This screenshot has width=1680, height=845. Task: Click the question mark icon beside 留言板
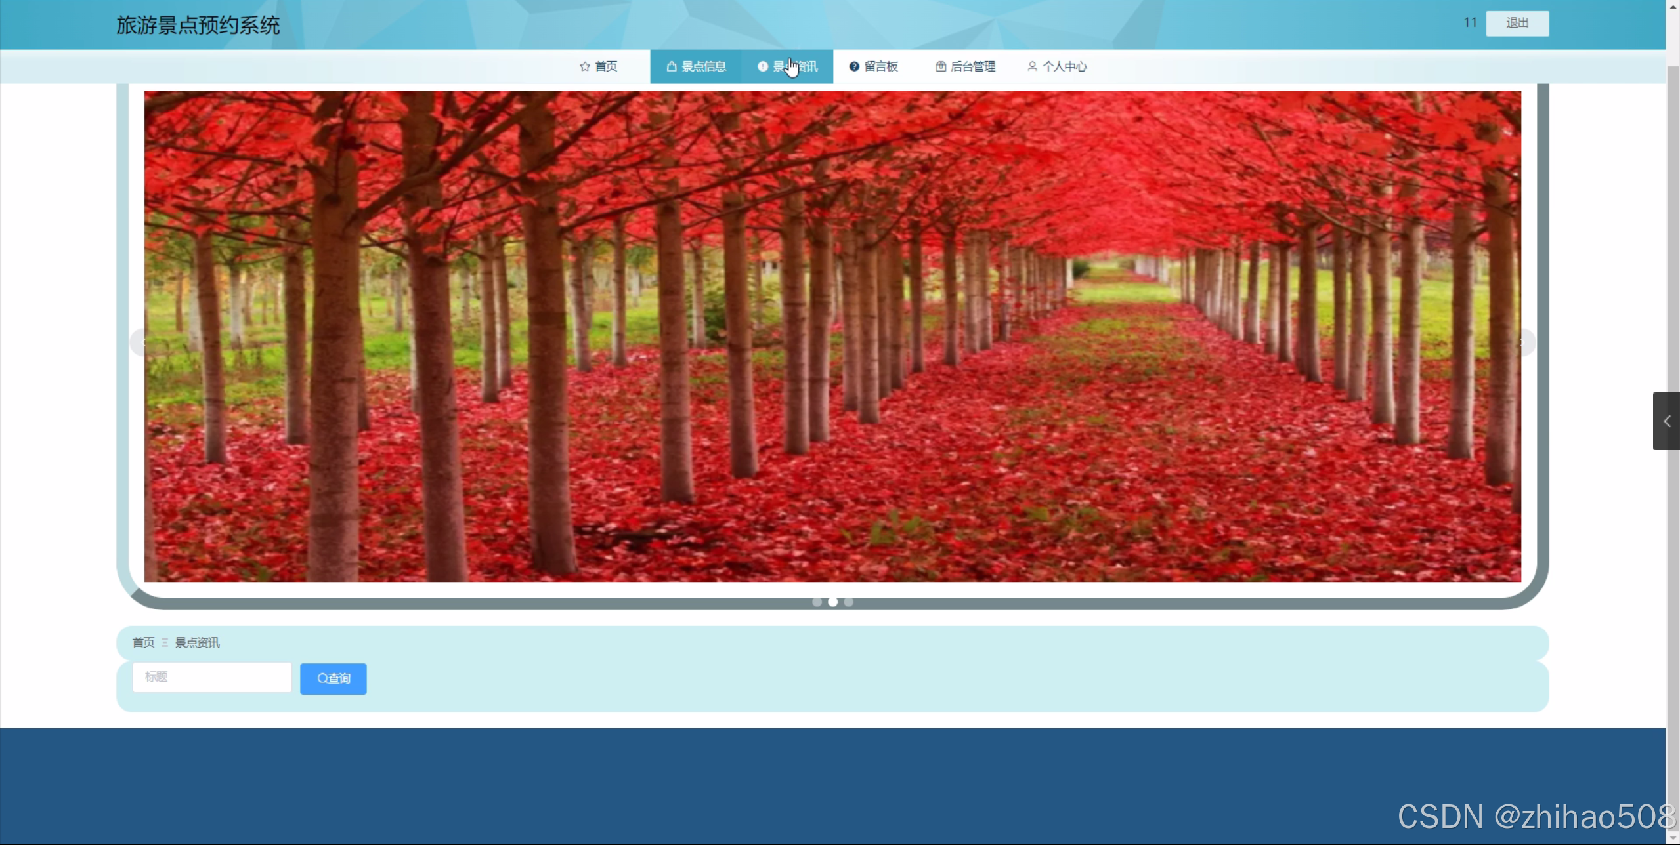[854, 66]
